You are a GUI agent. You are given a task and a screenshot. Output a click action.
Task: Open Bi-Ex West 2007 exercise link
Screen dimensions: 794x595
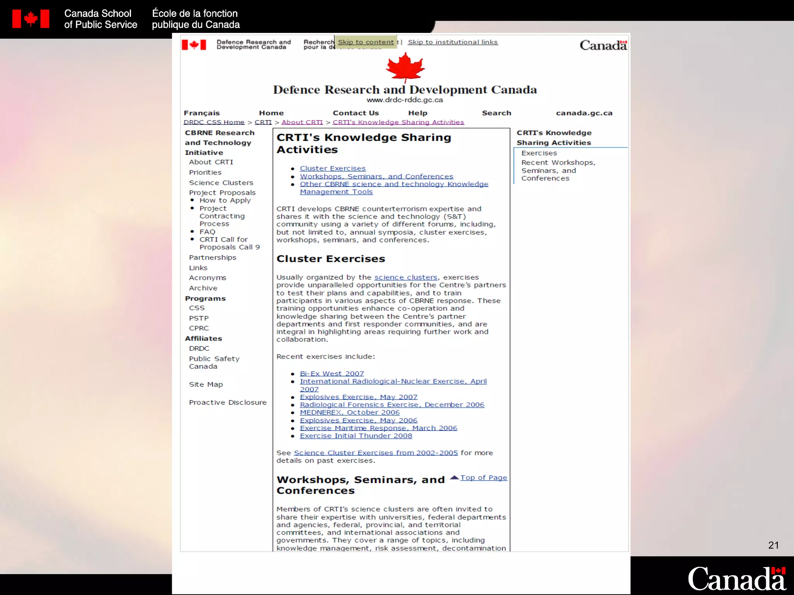331,373
